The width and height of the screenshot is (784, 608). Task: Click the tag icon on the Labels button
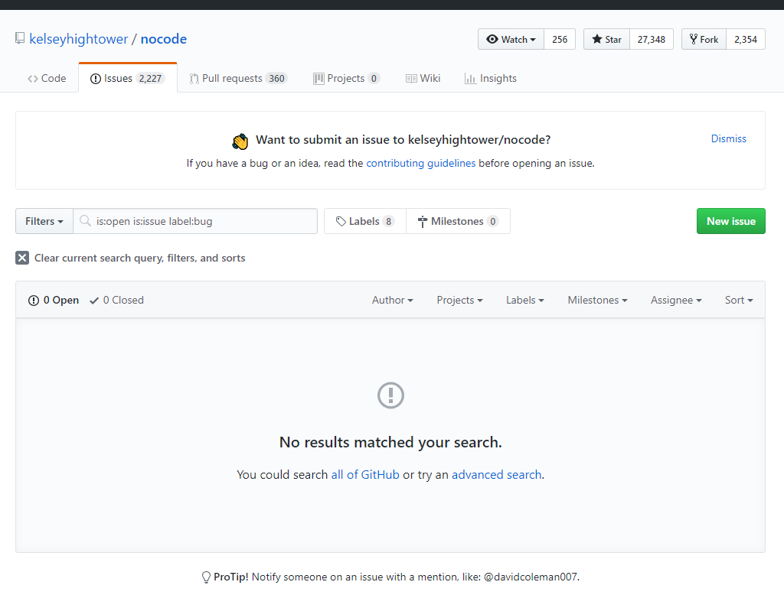(x=340, y=220)
